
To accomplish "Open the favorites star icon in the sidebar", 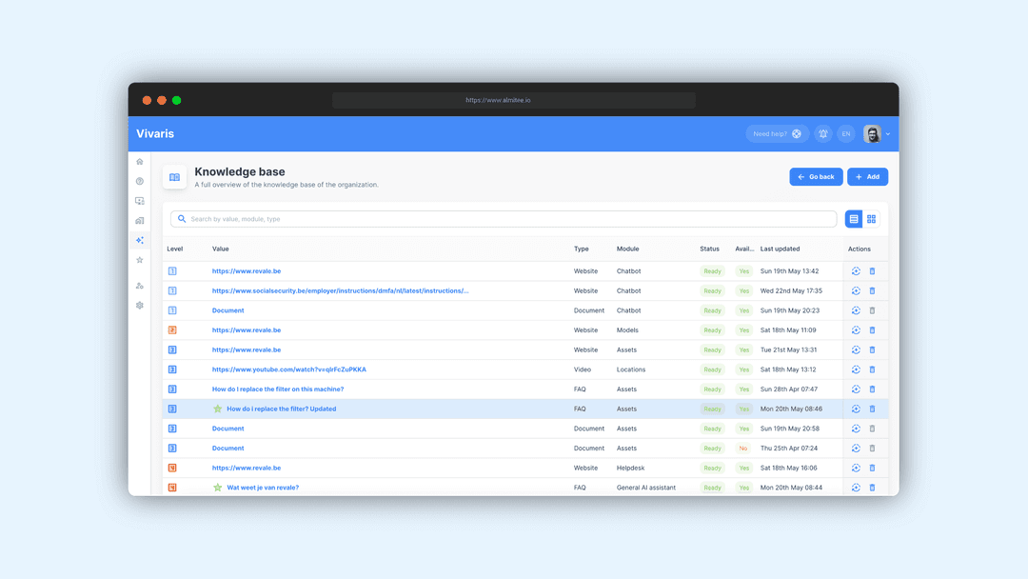I will pos(139,259).
